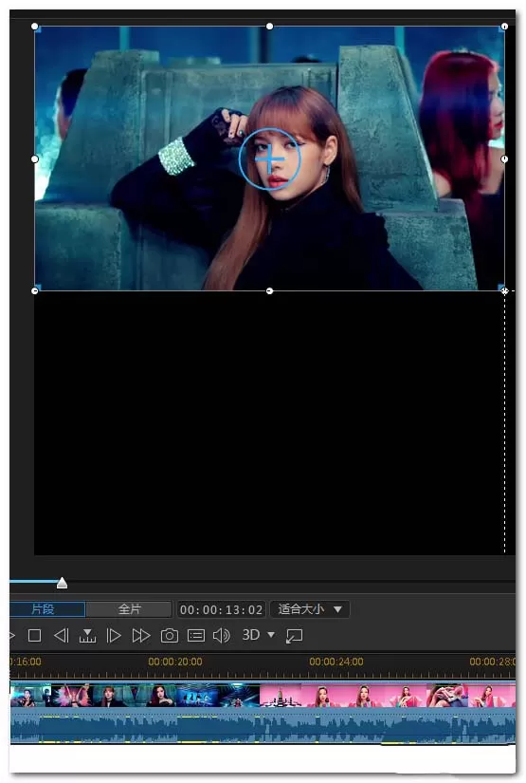Step back to the previous frame
This screenshot has width=526, height=783.
click(62, 636)
